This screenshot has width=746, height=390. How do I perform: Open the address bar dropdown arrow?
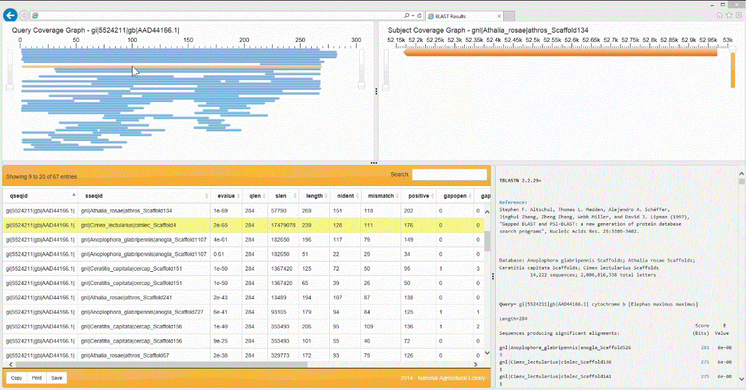pos(413,16)
